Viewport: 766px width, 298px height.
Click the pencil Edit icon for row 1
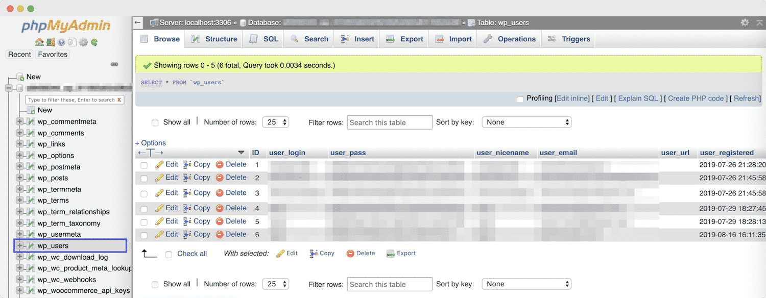click(x=159, y=165)
